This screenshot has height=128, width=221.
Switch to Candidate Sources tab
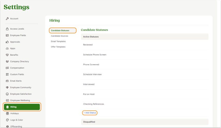59,36
